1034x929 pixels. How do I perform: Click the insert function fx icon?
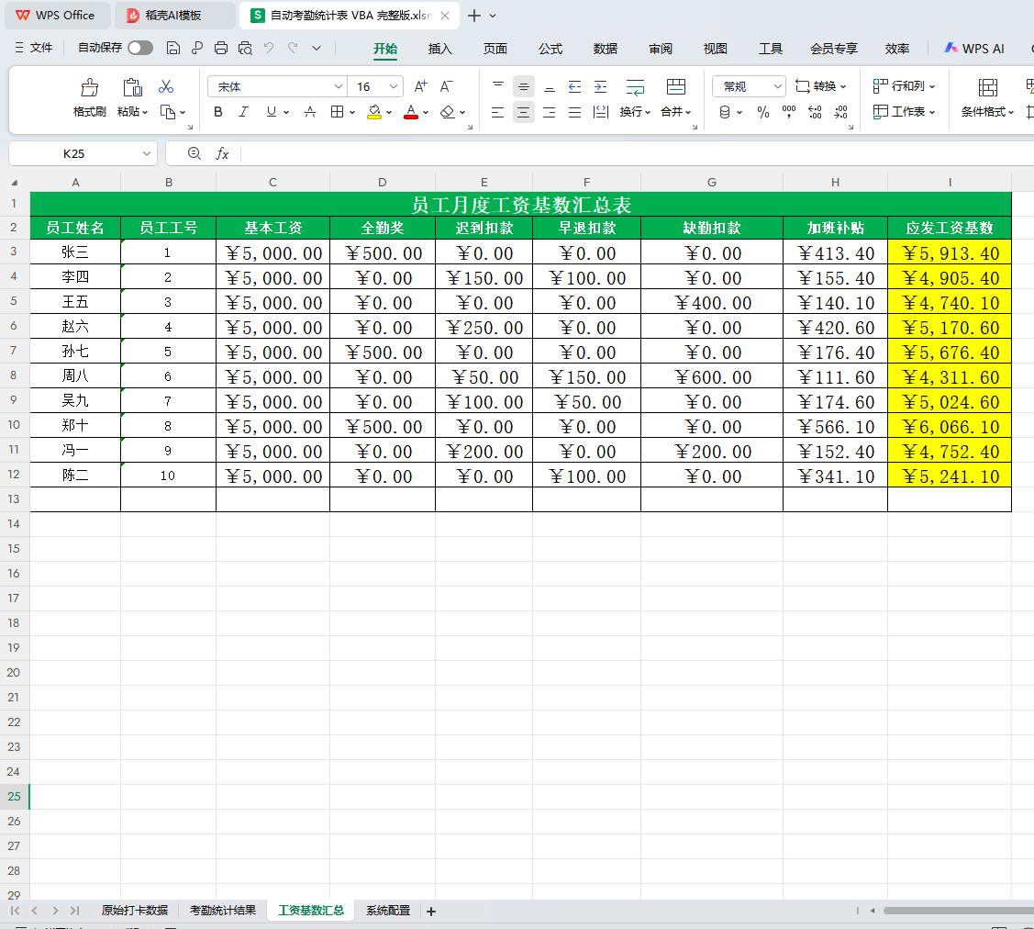tap(222, 153)
